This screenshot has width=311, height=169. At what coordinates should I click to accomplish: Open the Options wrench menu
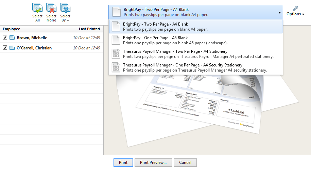(295, 11)
